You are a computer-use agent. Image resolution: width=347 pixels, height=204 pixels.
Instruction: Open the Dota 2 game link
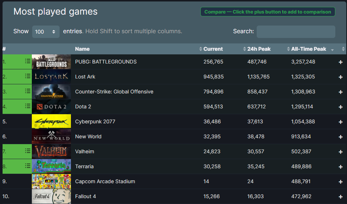[x=83, y=107]
